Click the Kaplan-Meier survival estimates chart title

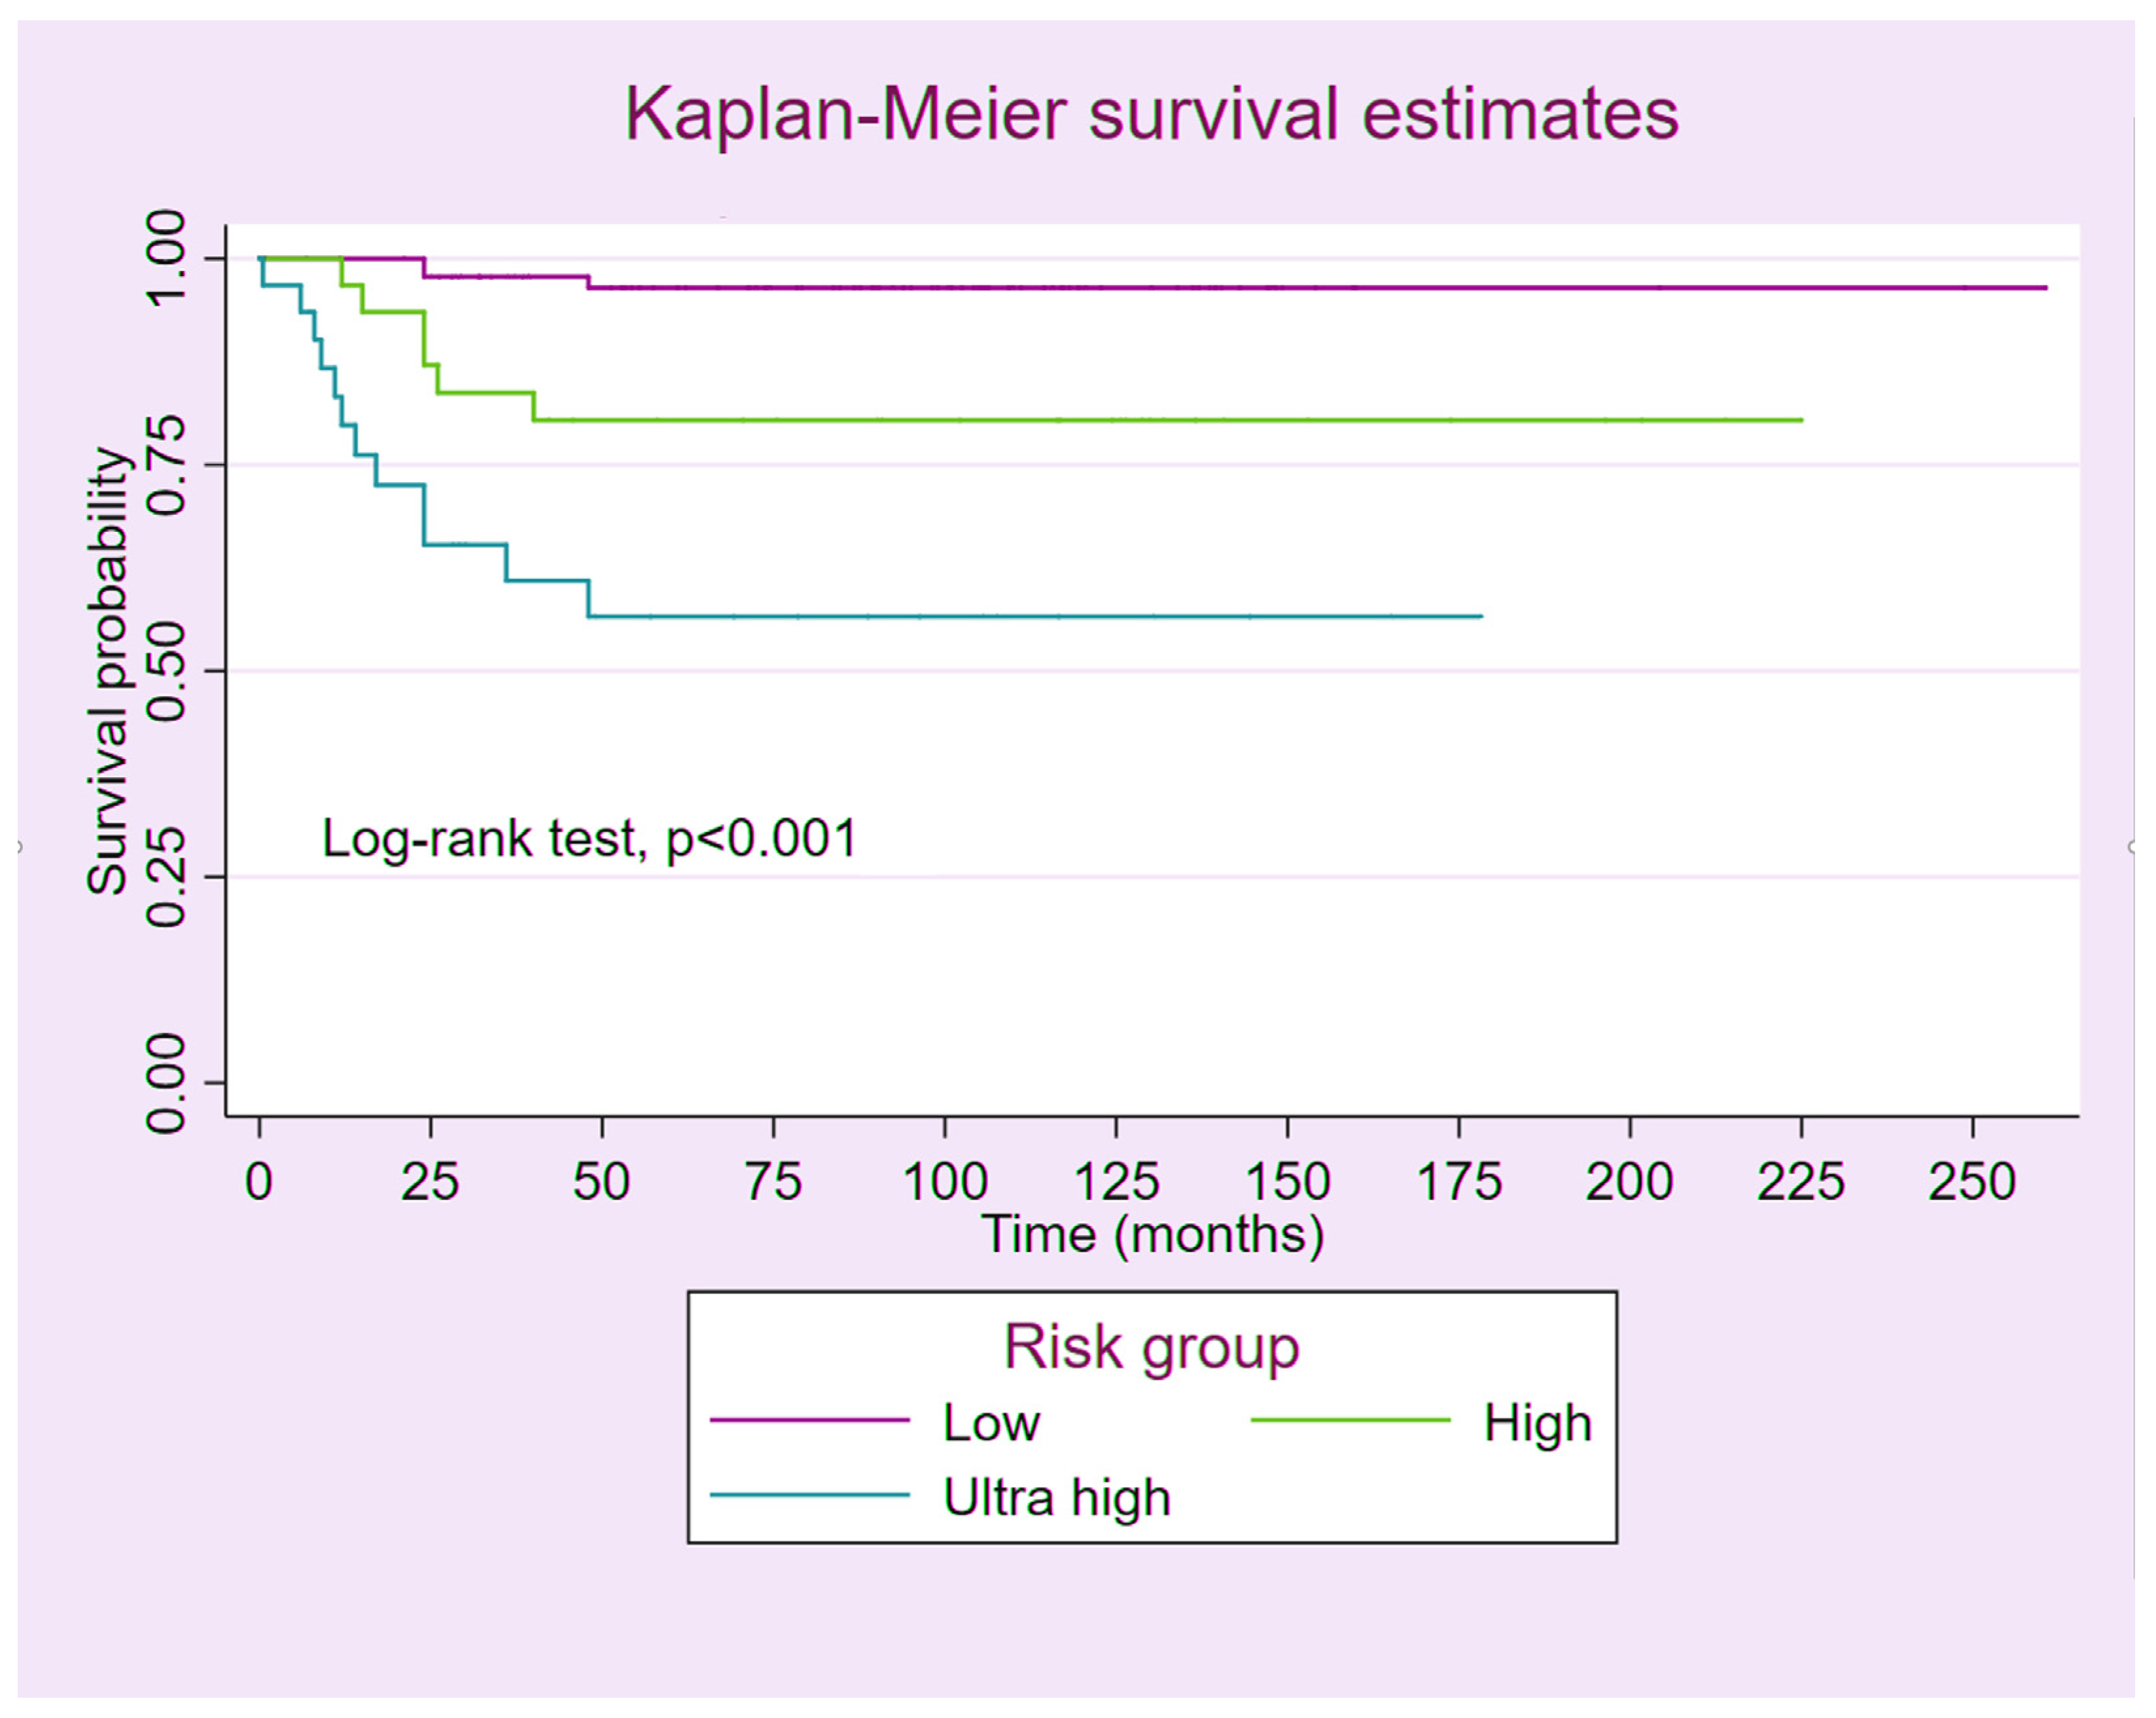coord(1151,114)
